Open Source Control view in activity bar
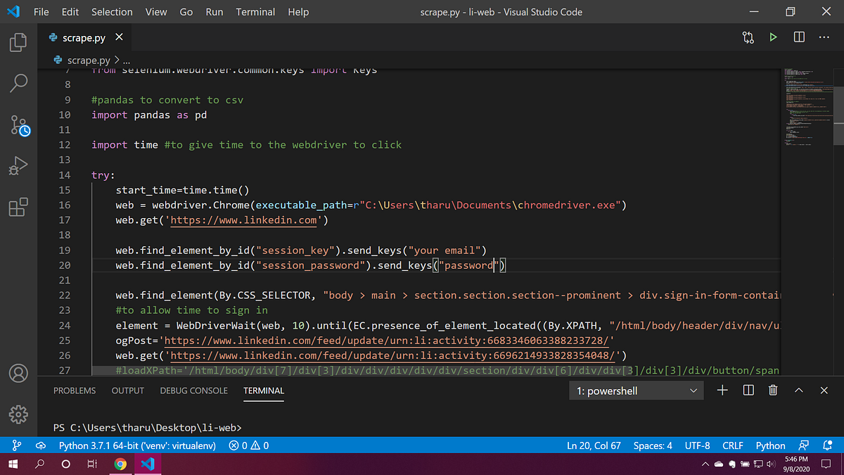844x475 pixels. point(19,125)
